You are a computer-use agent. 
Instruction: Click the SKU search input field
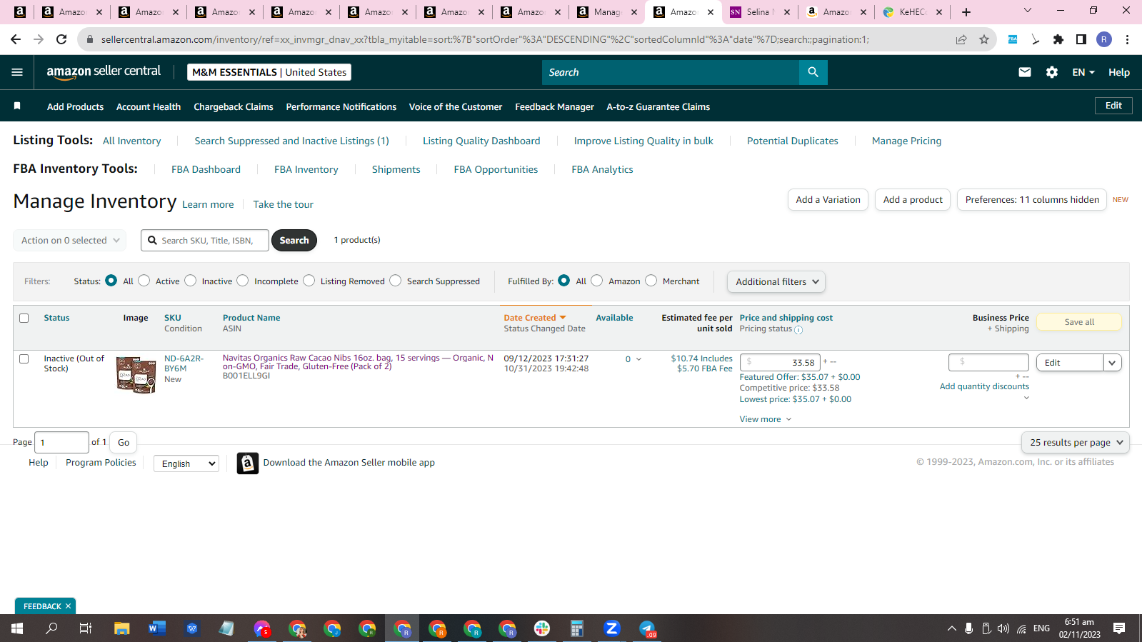(205, 241)
